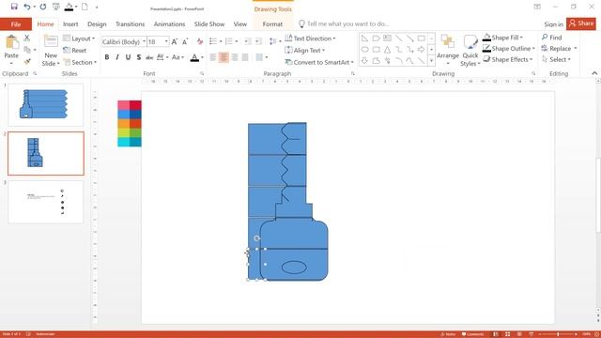The width and height of the screenshot is (601, 338).
Task: Select the orange swatch in the color palette image
Action: [x=123, y=123]
